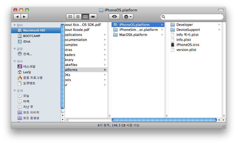Click the toolbar hide pill button
Viewport: 237px width, 144px height.
(221, 10)
